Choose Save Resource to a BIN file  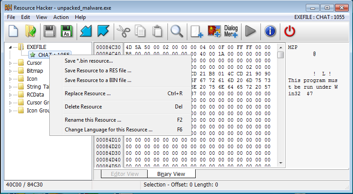(x=120, y=80)
